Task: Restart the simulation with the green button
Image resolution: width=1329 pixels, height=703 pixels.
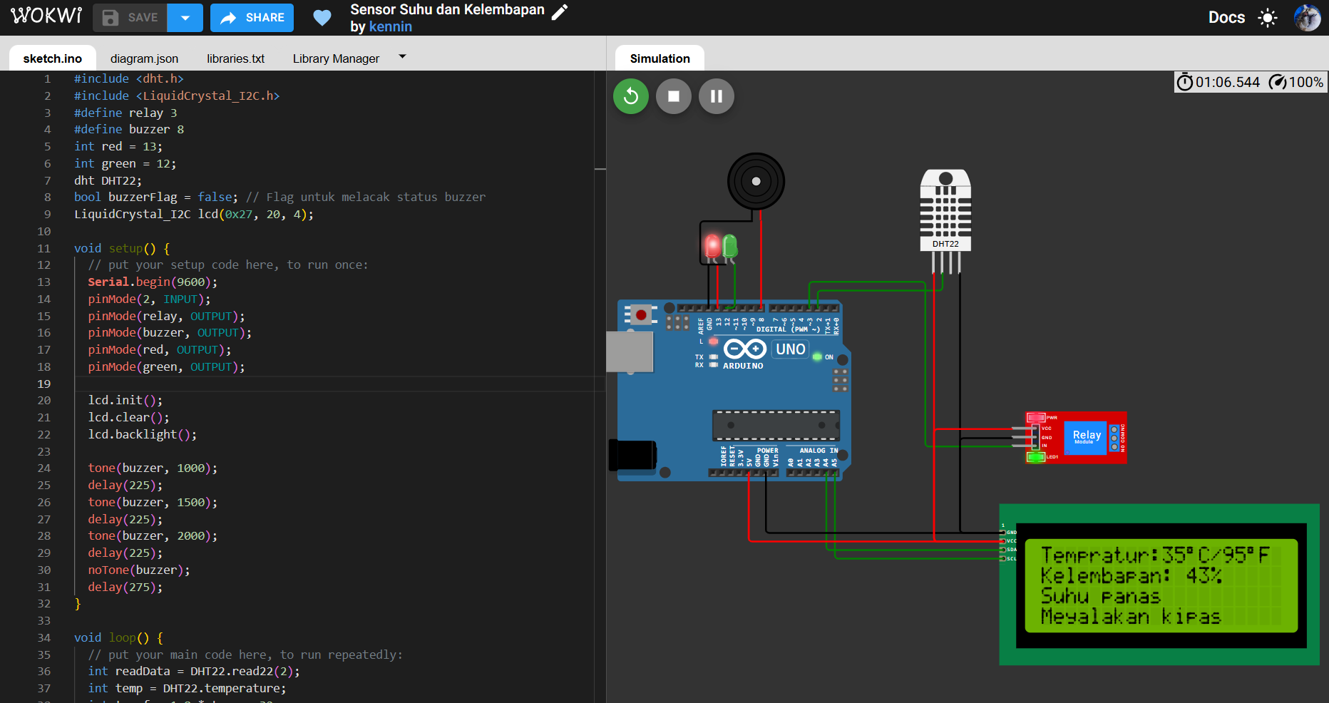Action: (630, 96)
